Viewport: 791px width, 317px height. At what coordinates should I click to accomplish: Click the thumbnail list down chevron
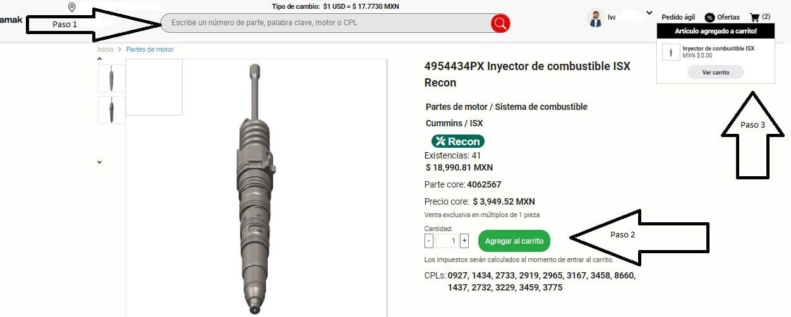[100, 162]
